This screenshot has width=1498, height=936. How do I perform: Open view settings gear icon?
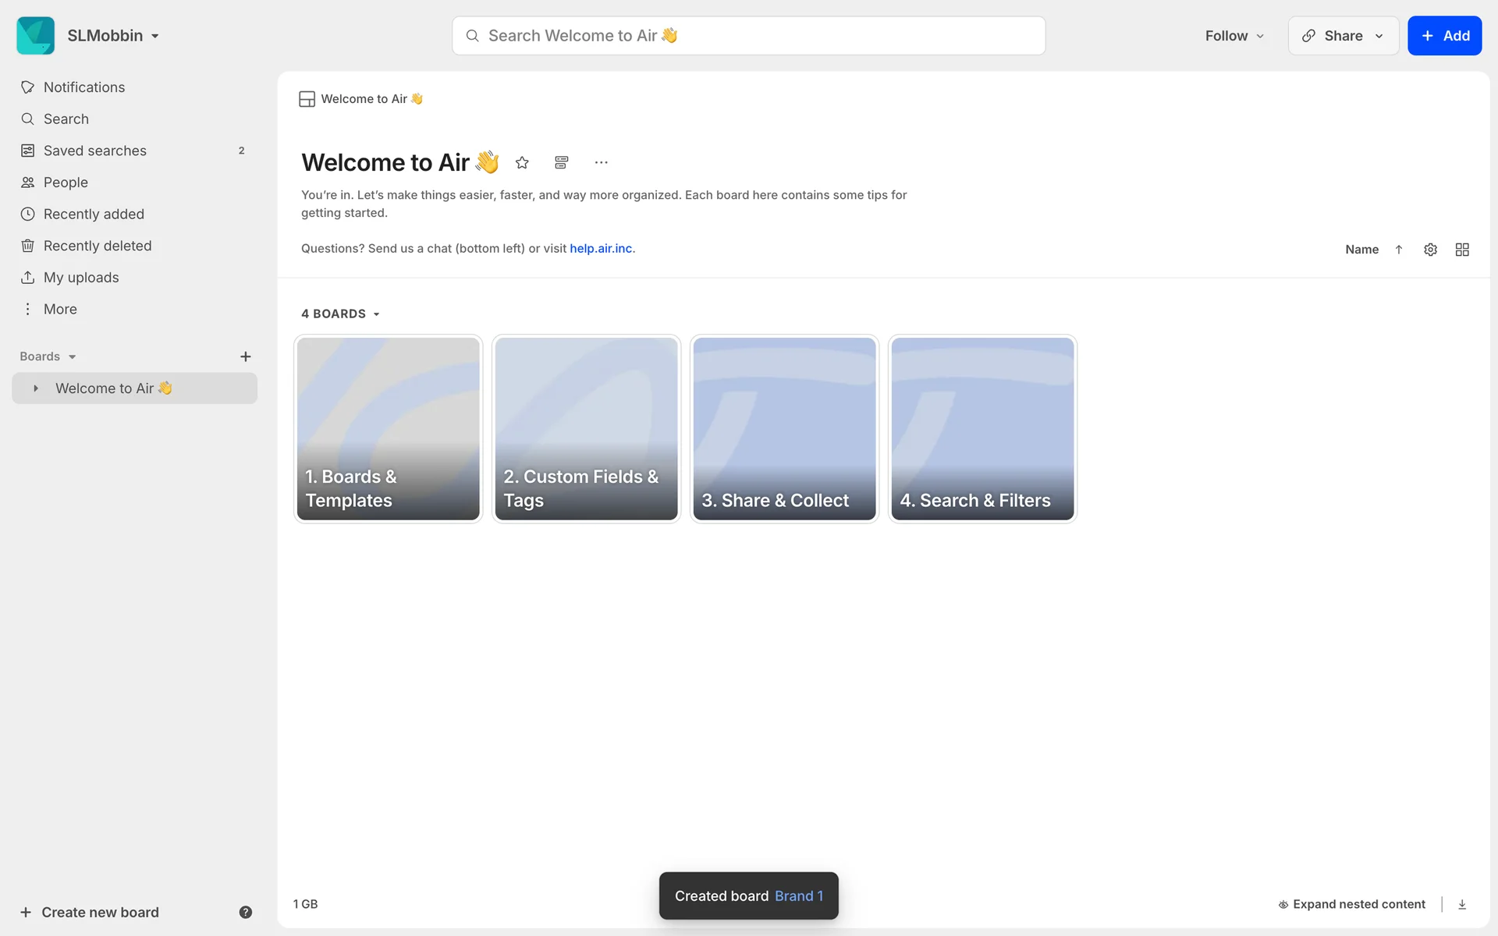tap(1430, 250)
